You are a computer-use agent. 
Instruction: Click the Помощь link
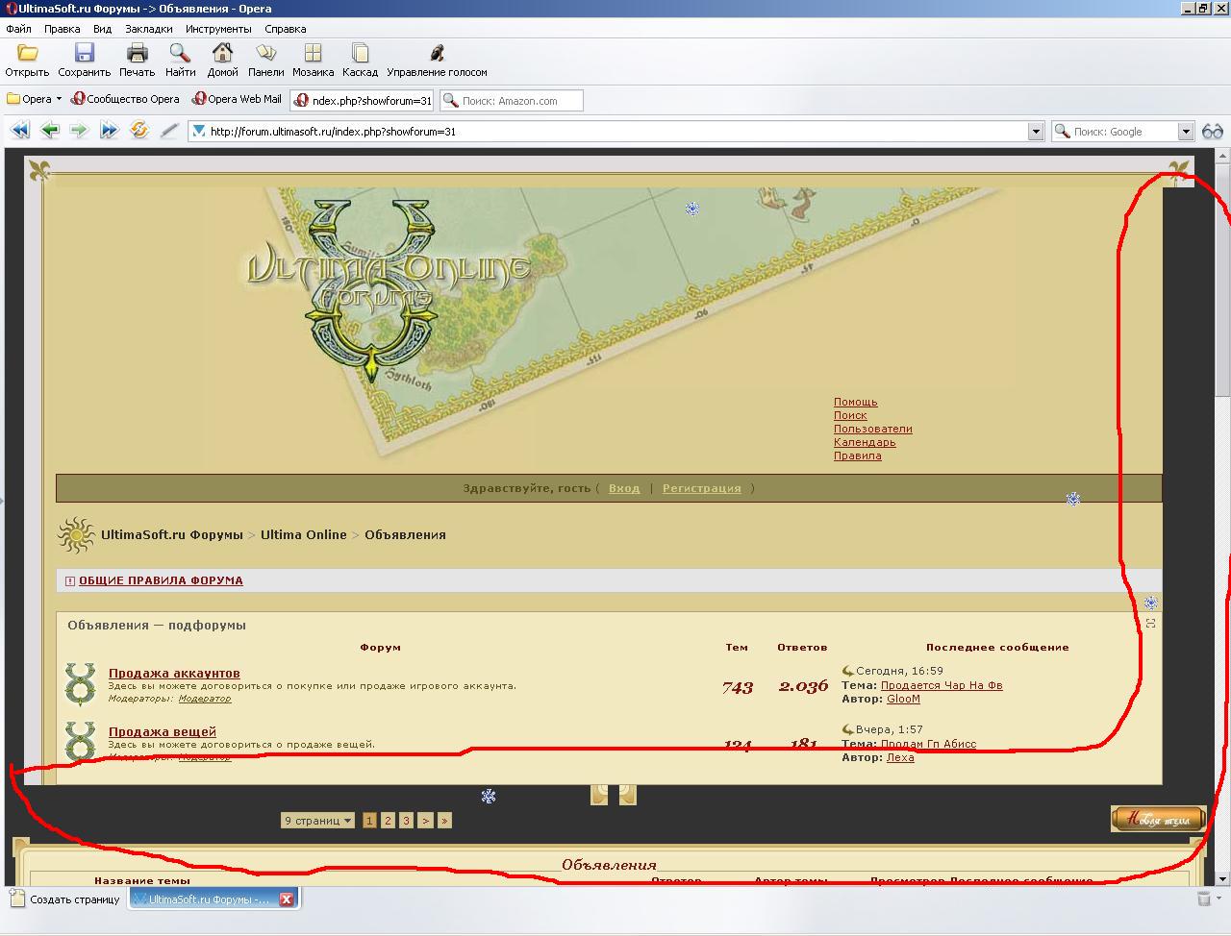[856, 402]
